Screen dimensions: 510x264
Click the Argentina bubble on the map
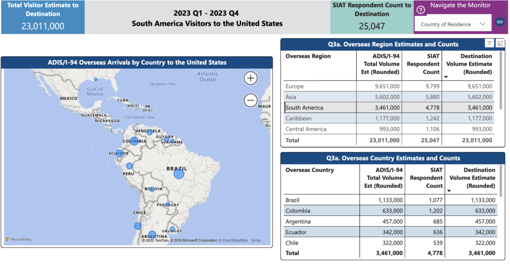(x=152, y=235)
